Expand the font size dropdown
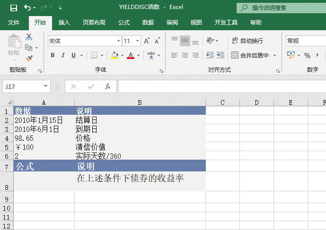The image size is (326, 230). pos(138,41)
